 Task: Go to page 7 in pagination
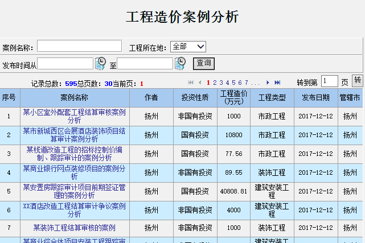[x=245, y=83]
